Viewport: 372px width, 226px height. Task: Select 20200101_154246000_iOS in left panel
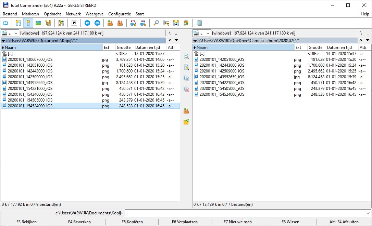(x=90, y=94)
